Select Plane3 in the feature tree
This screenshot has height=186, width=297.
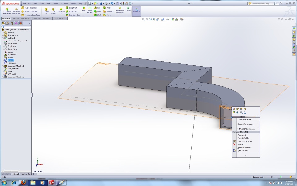pos(11,71)
